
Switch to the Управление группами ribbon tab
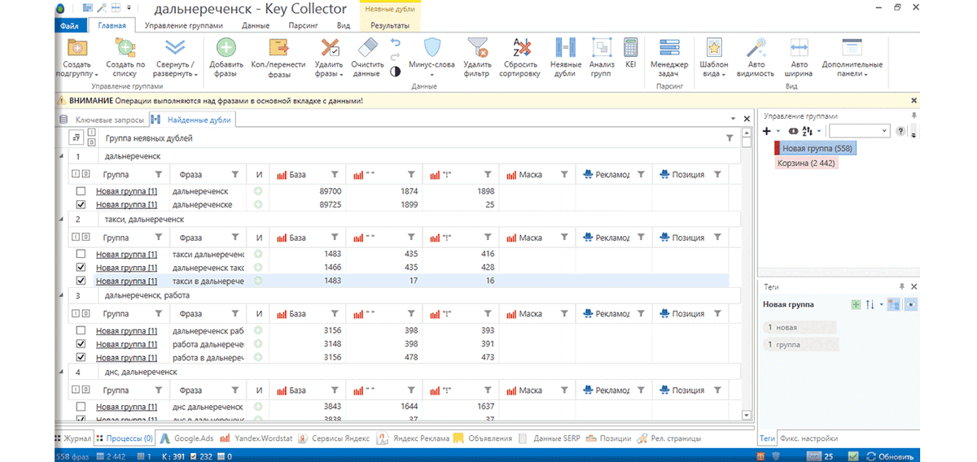[184, 25]
